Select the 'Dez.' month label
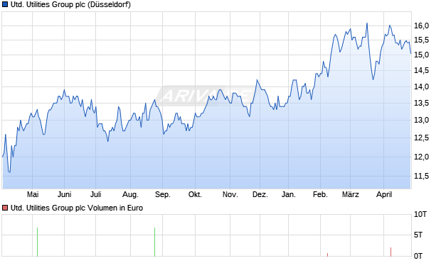The height and width of the screenshot is (263, 441). coord(260,194)
